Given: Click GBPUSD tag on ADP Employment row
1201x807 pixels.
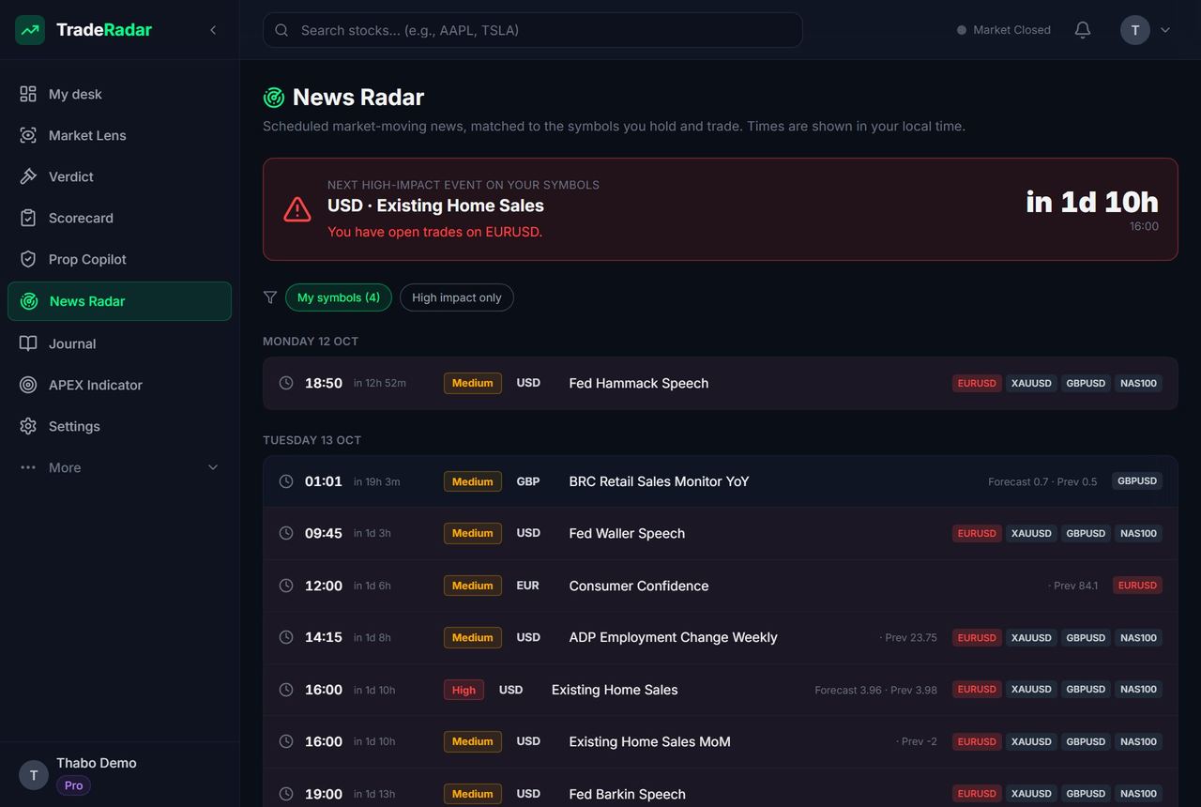Looking at the screenshot, I should pyautogui.click(x=1086, y=637).
